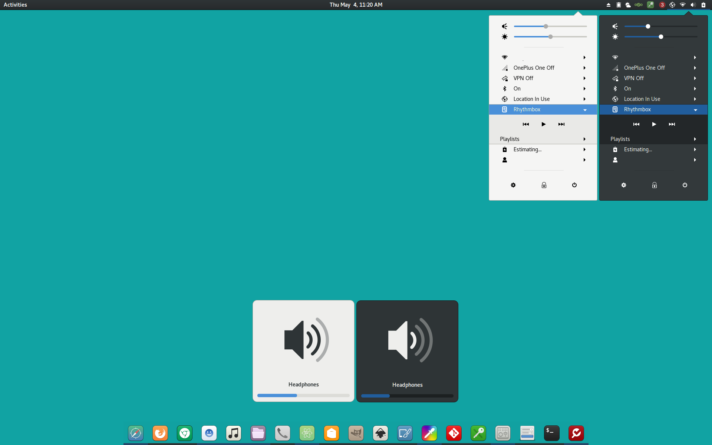Click the green sync status indicator in top bar
The height and width of the screenshot is (445, 712).
point(639,5)
